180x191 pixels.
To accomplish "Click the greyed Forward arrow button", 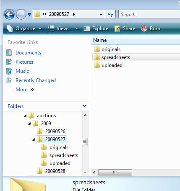I will coord(21,14).
